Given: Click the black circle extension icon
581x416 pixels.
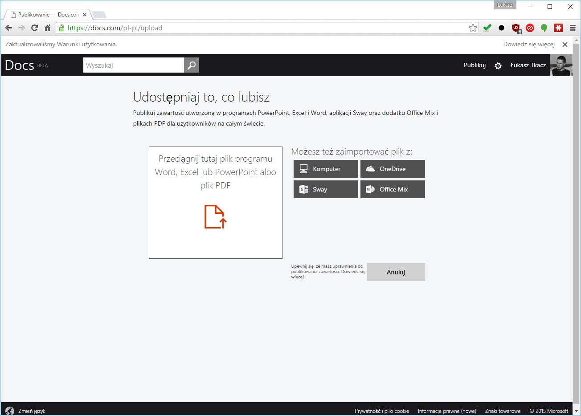Looking at the screenshot, I should (x=501, y=28).
